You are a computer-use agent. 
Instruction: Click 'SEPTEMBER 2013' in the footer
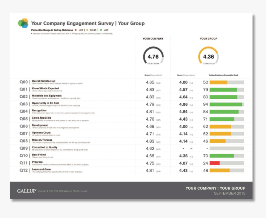click(230, 193)
